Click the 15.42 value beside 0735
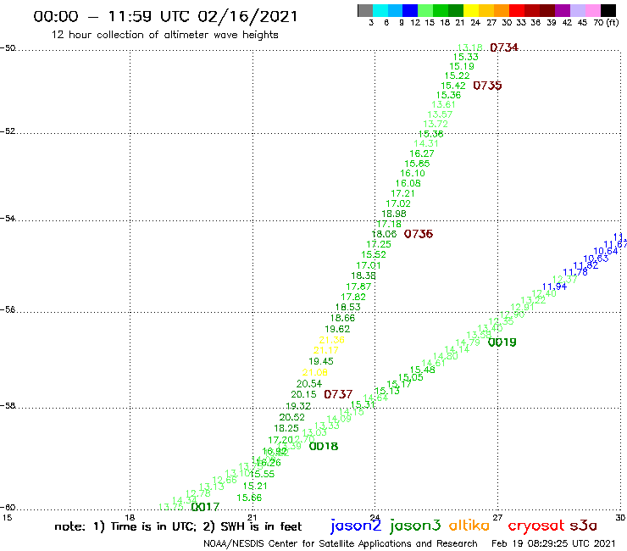The image size is (627, 551). (x=453, y=86)
